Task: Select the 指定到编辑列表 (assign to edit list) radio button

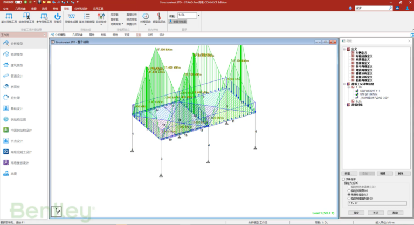Action: tap(349, 199)
